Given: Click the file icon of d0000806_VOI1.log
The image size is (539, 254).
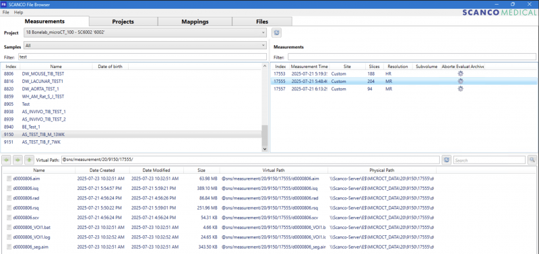Looking at the screenshot, I should (x=9, y=237).
